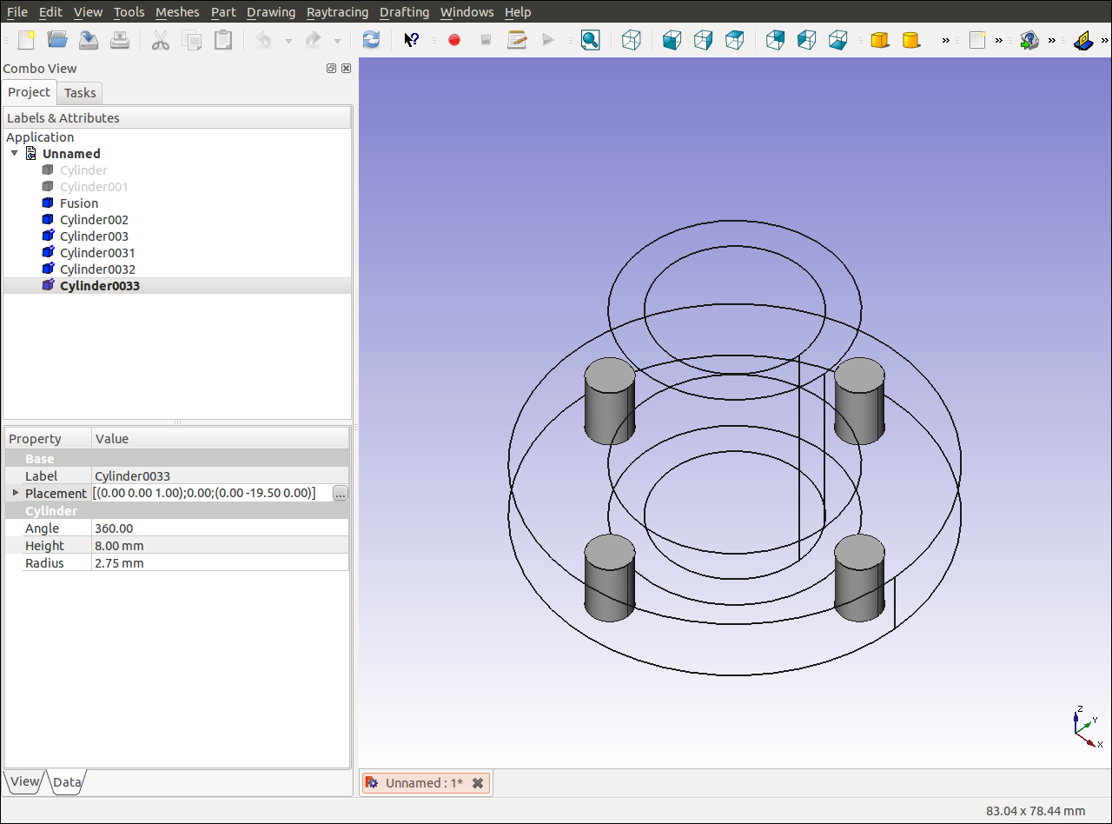Refresh the document with Recompute icon
Image resolution: width=1112 pixels, height=824 pixels.
(x=371, y=40)
